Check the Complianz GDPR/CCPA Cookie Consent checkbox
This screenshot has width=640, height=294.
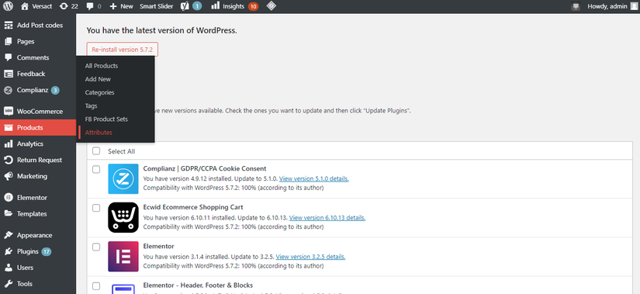(x=96, y=169)
